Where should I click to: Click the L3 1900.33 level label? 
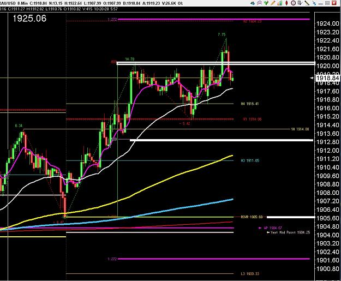click(250, 274)
